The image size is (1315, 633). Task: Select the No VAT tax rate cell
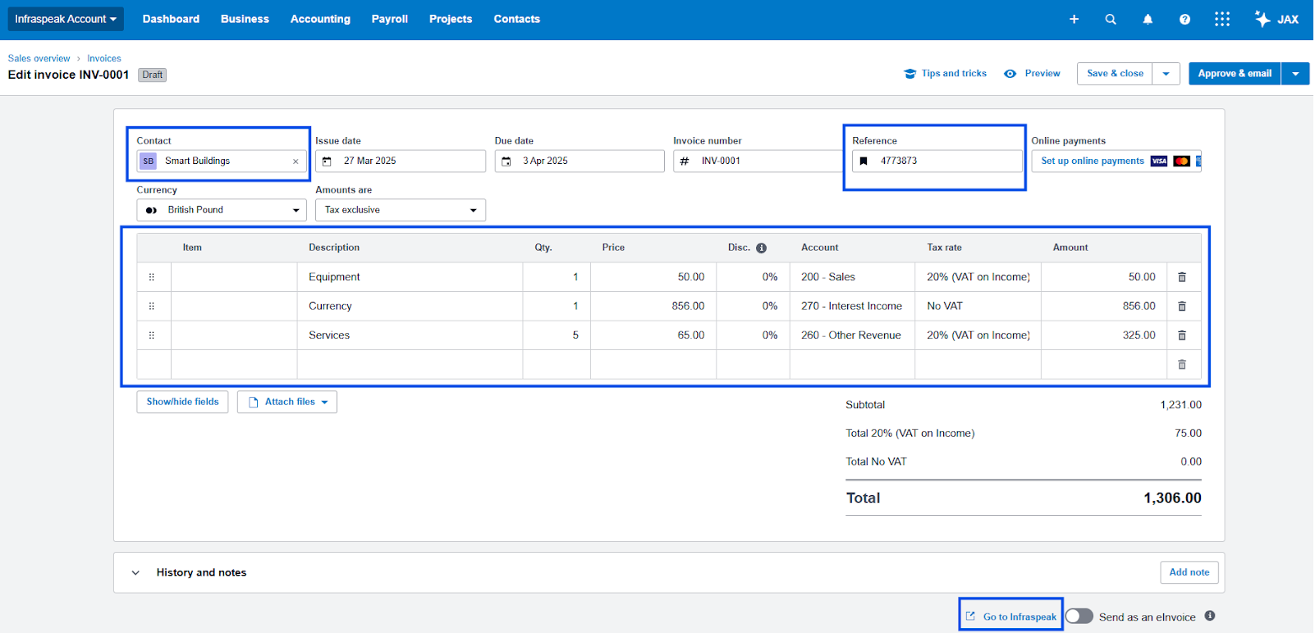[x=978, y=306]
